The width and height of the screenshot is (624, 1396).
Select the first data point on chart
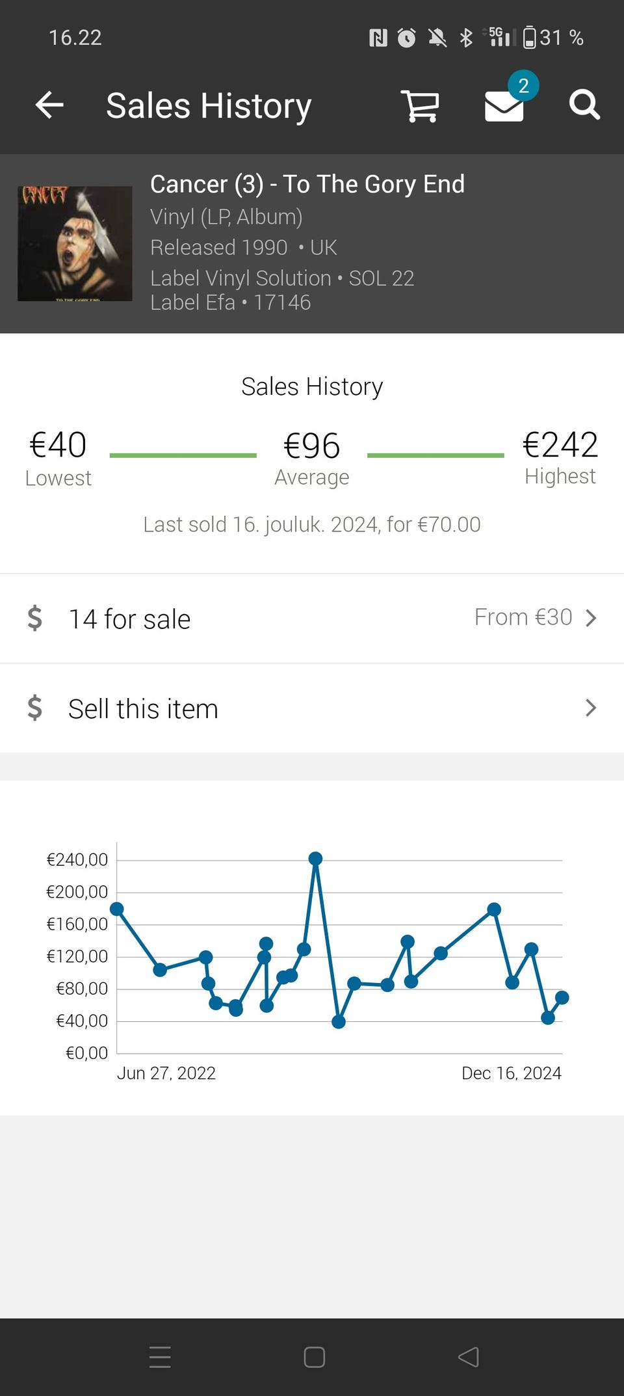[117, 909]
